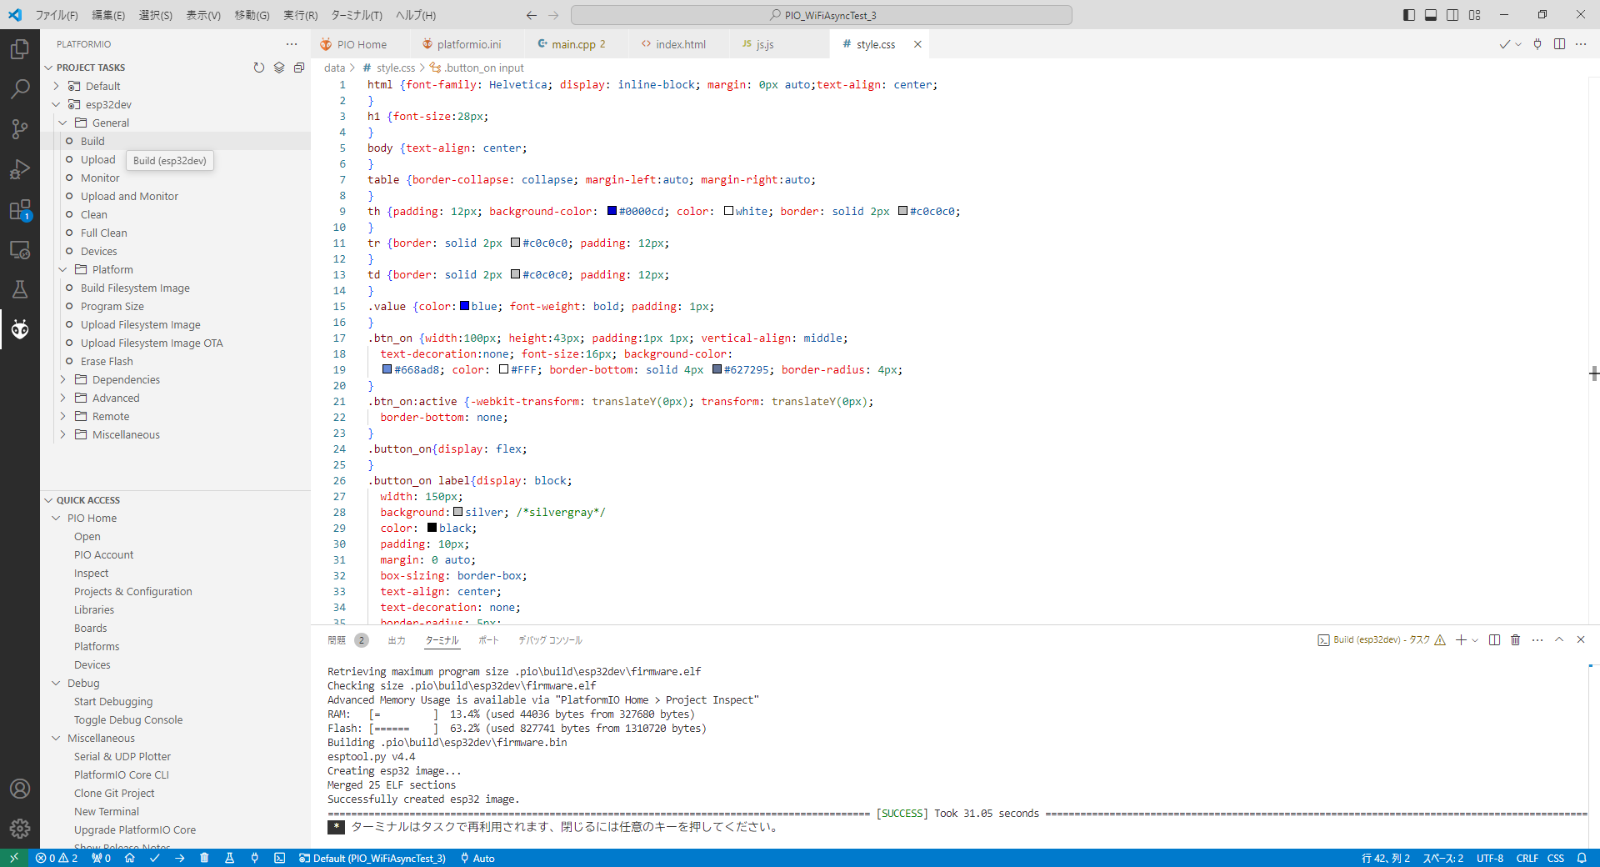The width and height of the screenshot is (1600, 867).
Task: Expand the Dependencies folder
Action: pos(63,379)
